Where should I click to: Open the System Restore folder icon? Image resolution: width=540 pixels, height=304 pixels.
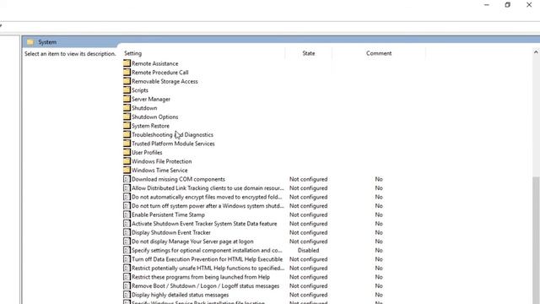127,126
